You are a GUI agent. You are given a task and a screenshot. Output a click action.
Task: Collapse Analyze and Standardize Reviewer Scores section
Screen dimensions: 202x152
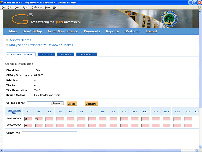[x=7, y=45]
